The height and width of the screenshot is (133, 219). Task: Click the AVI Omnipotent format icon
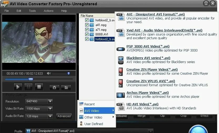(121, 17)
